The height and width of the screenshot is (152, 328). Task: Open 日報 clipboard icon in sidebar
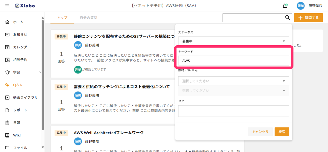tap(7, 123)
